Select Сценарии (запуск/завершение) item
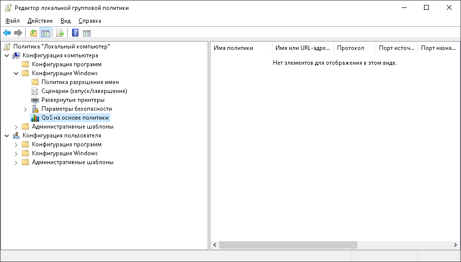Screen dimensions: 461x262 click(x=84, y=91)
